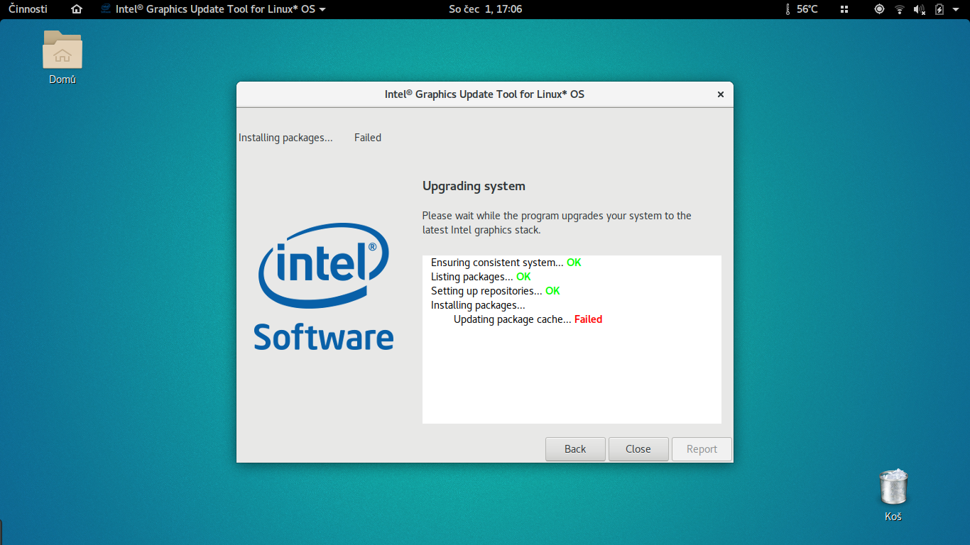Click the "Installing packages..." status label above the logo
970x545 pixels.
(x=285, y=138)
